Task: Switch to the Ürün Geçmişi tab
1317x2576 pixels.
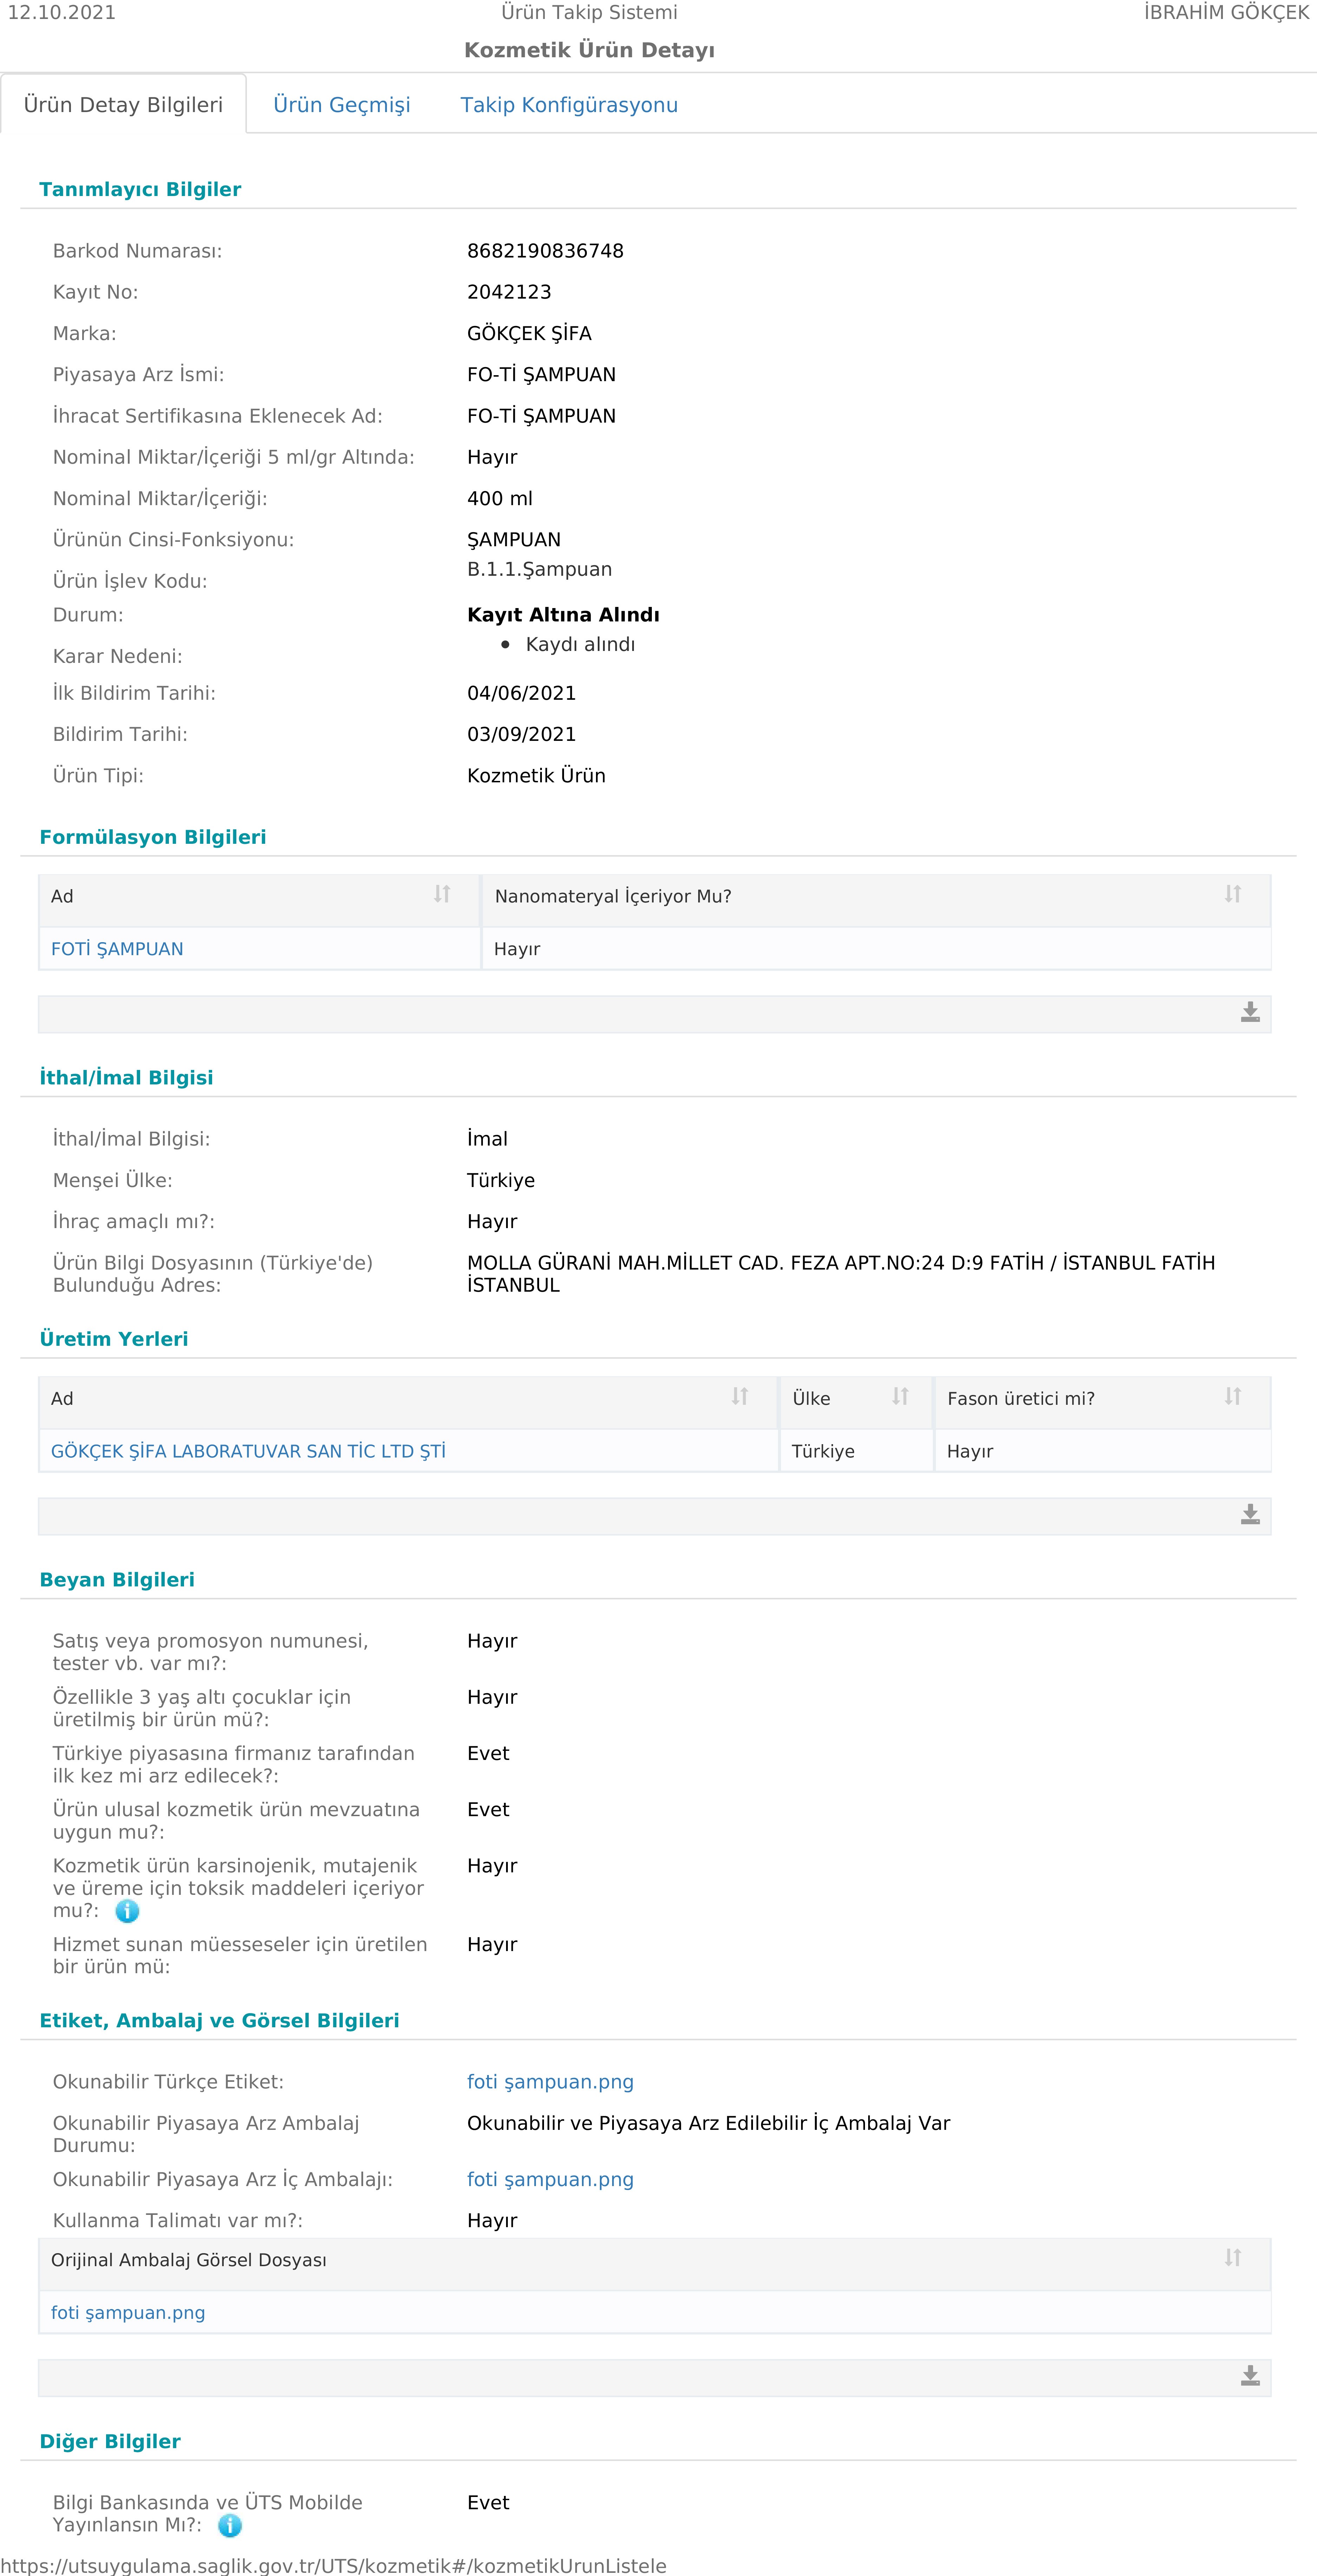Action: 342,105
